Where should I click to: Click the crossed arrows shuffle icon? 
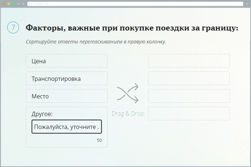point(128,93)
